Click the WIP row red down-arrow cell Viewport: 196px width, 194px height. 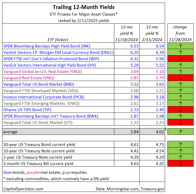pos(180,59)
